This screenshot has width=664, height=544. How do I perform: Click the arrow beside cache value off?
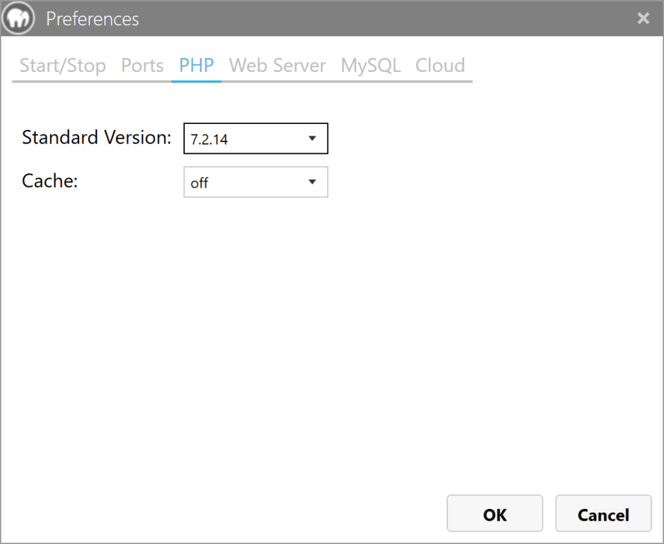(x=312, y=182)
